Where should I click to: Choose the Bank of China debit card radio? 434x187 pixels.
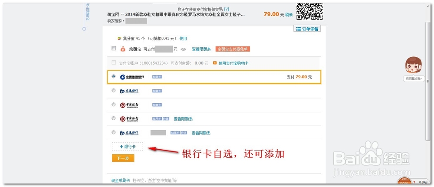tap(113, 104)
